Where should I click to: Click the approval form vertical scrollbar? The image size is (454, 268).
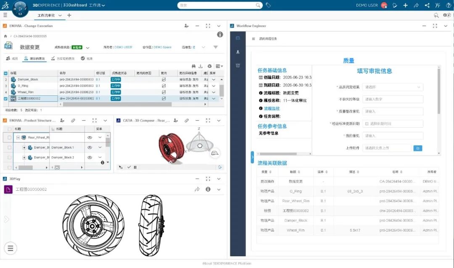[x=439, y=91]
